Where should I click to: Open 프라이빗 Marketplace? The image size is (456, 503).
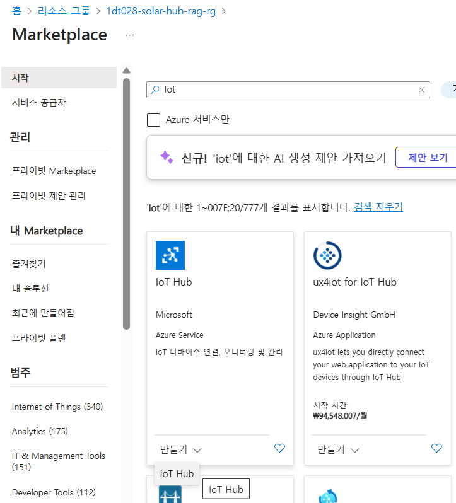54,171
